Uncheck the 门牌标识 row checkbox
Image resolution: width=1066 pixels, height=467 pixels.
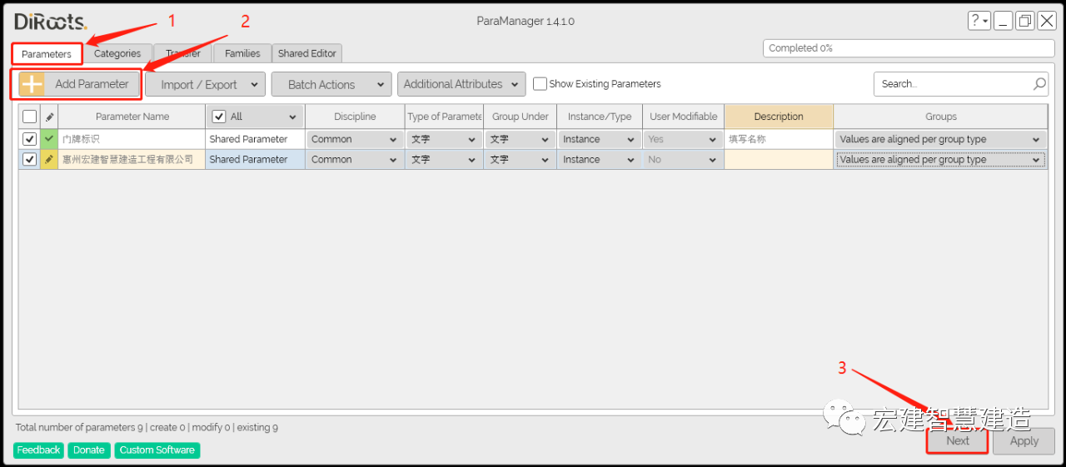[29, 139]
